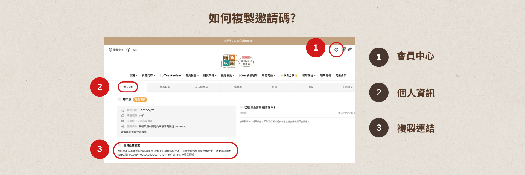Viewport: 525px width, 175px height.
Task: Click the shop.cozyhousecoffee.com referral URL
Action: [149, 155]
